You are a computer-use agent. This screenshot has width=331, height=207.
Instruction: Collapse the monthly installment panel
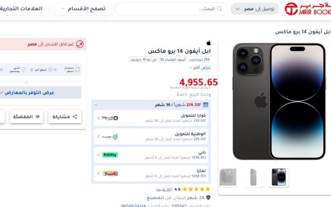pos(96,105)
